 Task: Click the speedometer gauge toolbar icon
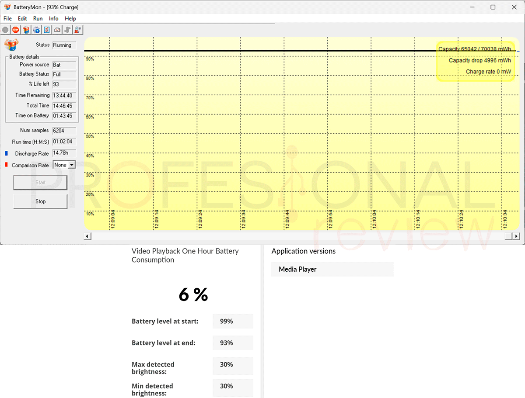point(57,30)
